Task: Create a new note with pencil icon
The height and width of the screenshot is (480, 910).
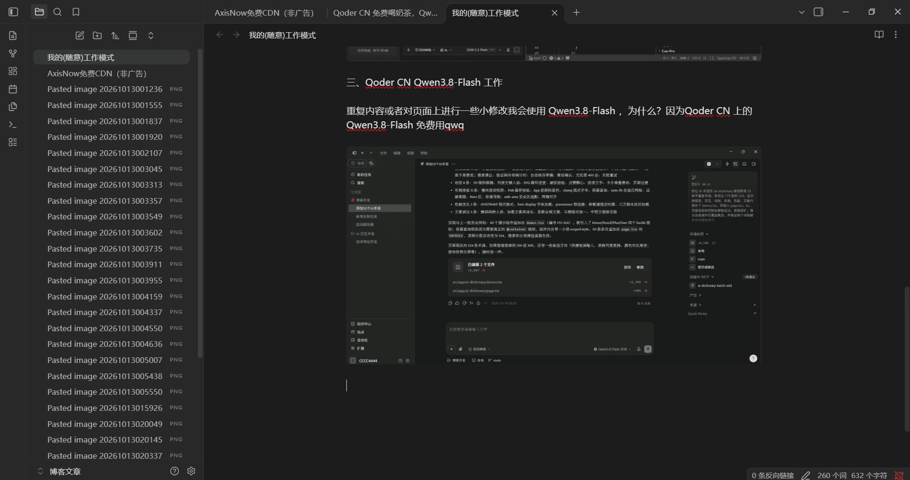Action: tap(80, 36)
